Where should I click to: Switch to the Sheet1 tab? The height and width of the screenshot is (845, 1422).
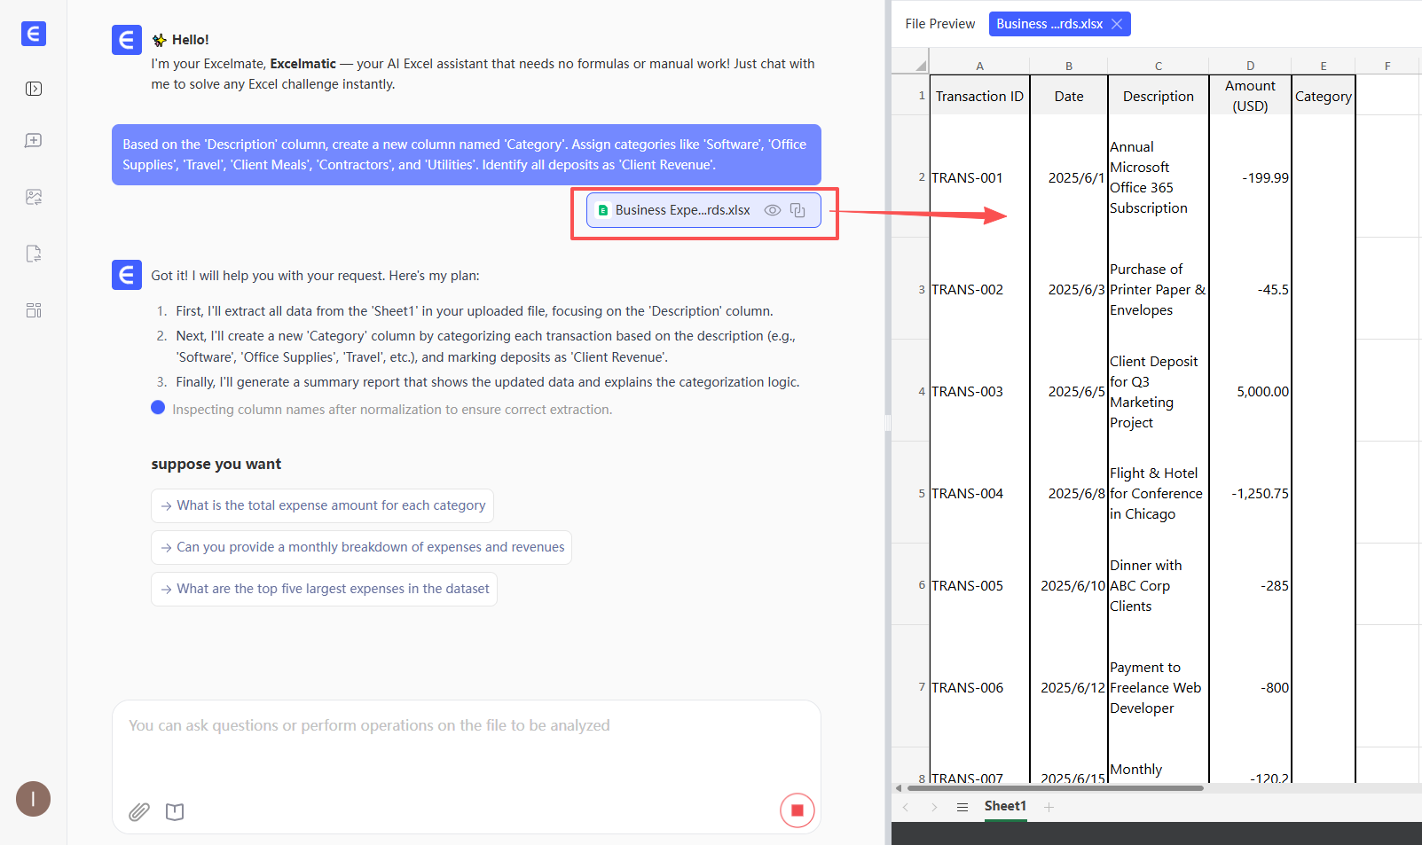click(x=1004, y=806)
